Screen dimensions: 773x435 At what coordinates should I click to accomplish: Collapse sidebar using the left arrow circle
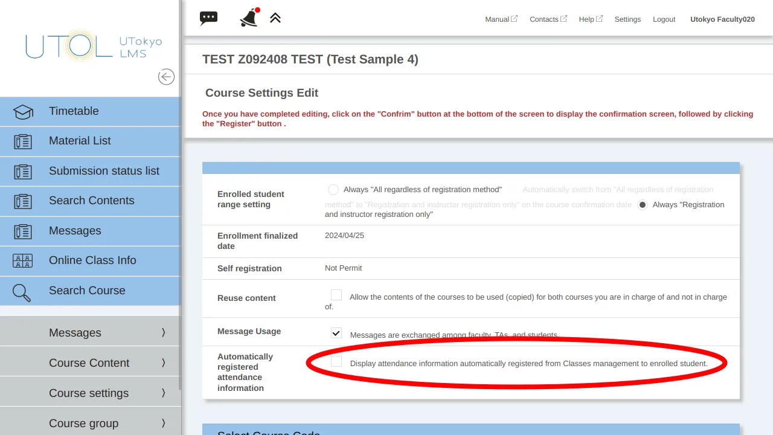tap(166, 77)
